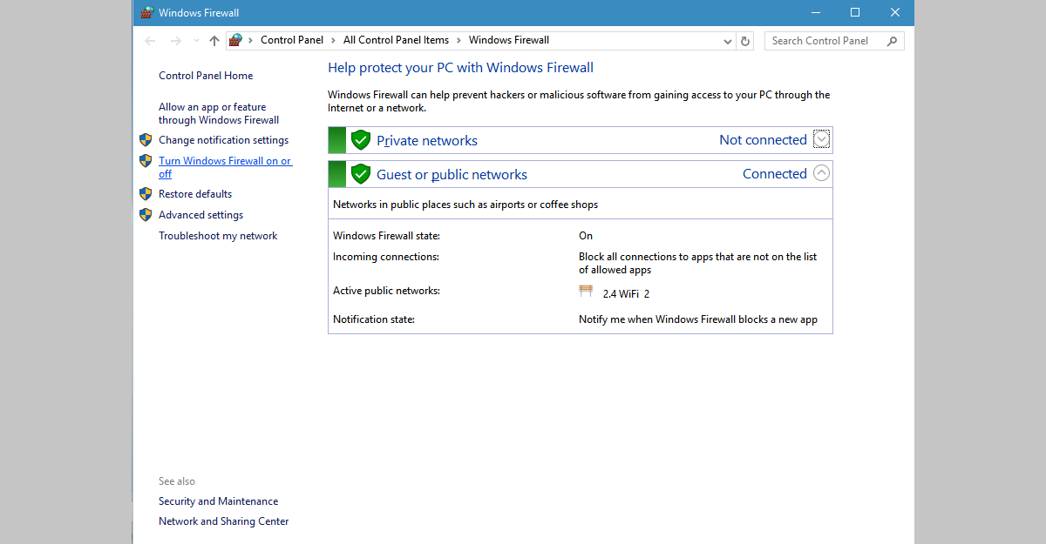Screen dimensions: 1046x544
Task: Open Turn Windows Firewall on or off
Action: pos(225,167)
